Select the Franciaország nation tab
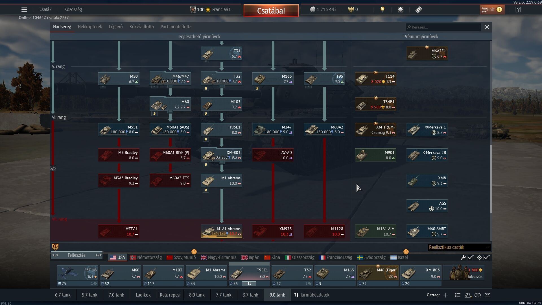Image resolution: width=542 pixels, height=305 pixels. pyautogui.click(x=336, y=258)
